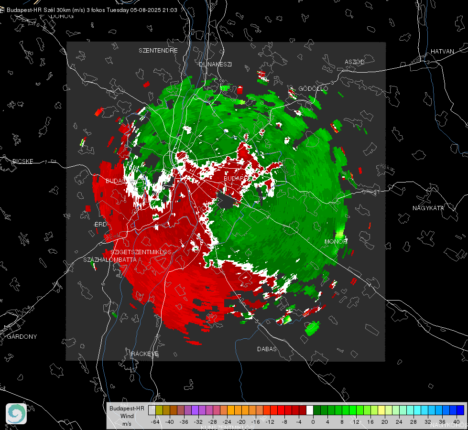Viewport: 468px width, 430px height.
Task: Click the dark blue rightmost legend swatch
Action: click(x=460, y=410)
